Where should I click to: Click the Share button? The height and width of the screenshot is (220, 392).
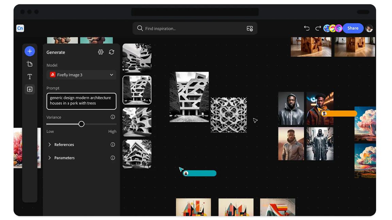353,28
